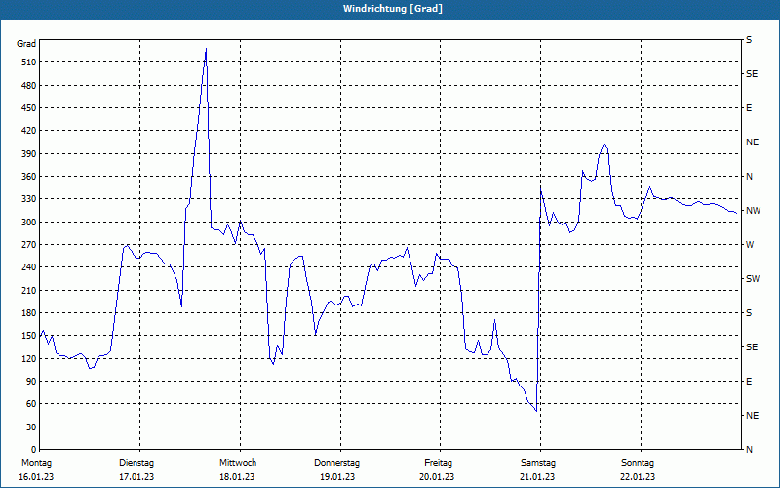Screen dimensions: 780x488
Task: Click the y-axis value 90
Action: pyautogui.click(x=31, y=382)
